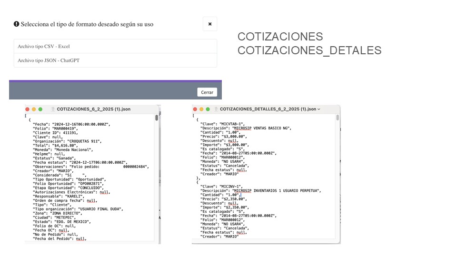
Task: Click the "Folio": "MAR000419" line in the JSON
Action: coord(54,128)
